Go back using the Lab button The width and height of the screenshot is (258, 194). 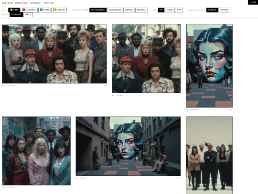[x=253, y=2]
